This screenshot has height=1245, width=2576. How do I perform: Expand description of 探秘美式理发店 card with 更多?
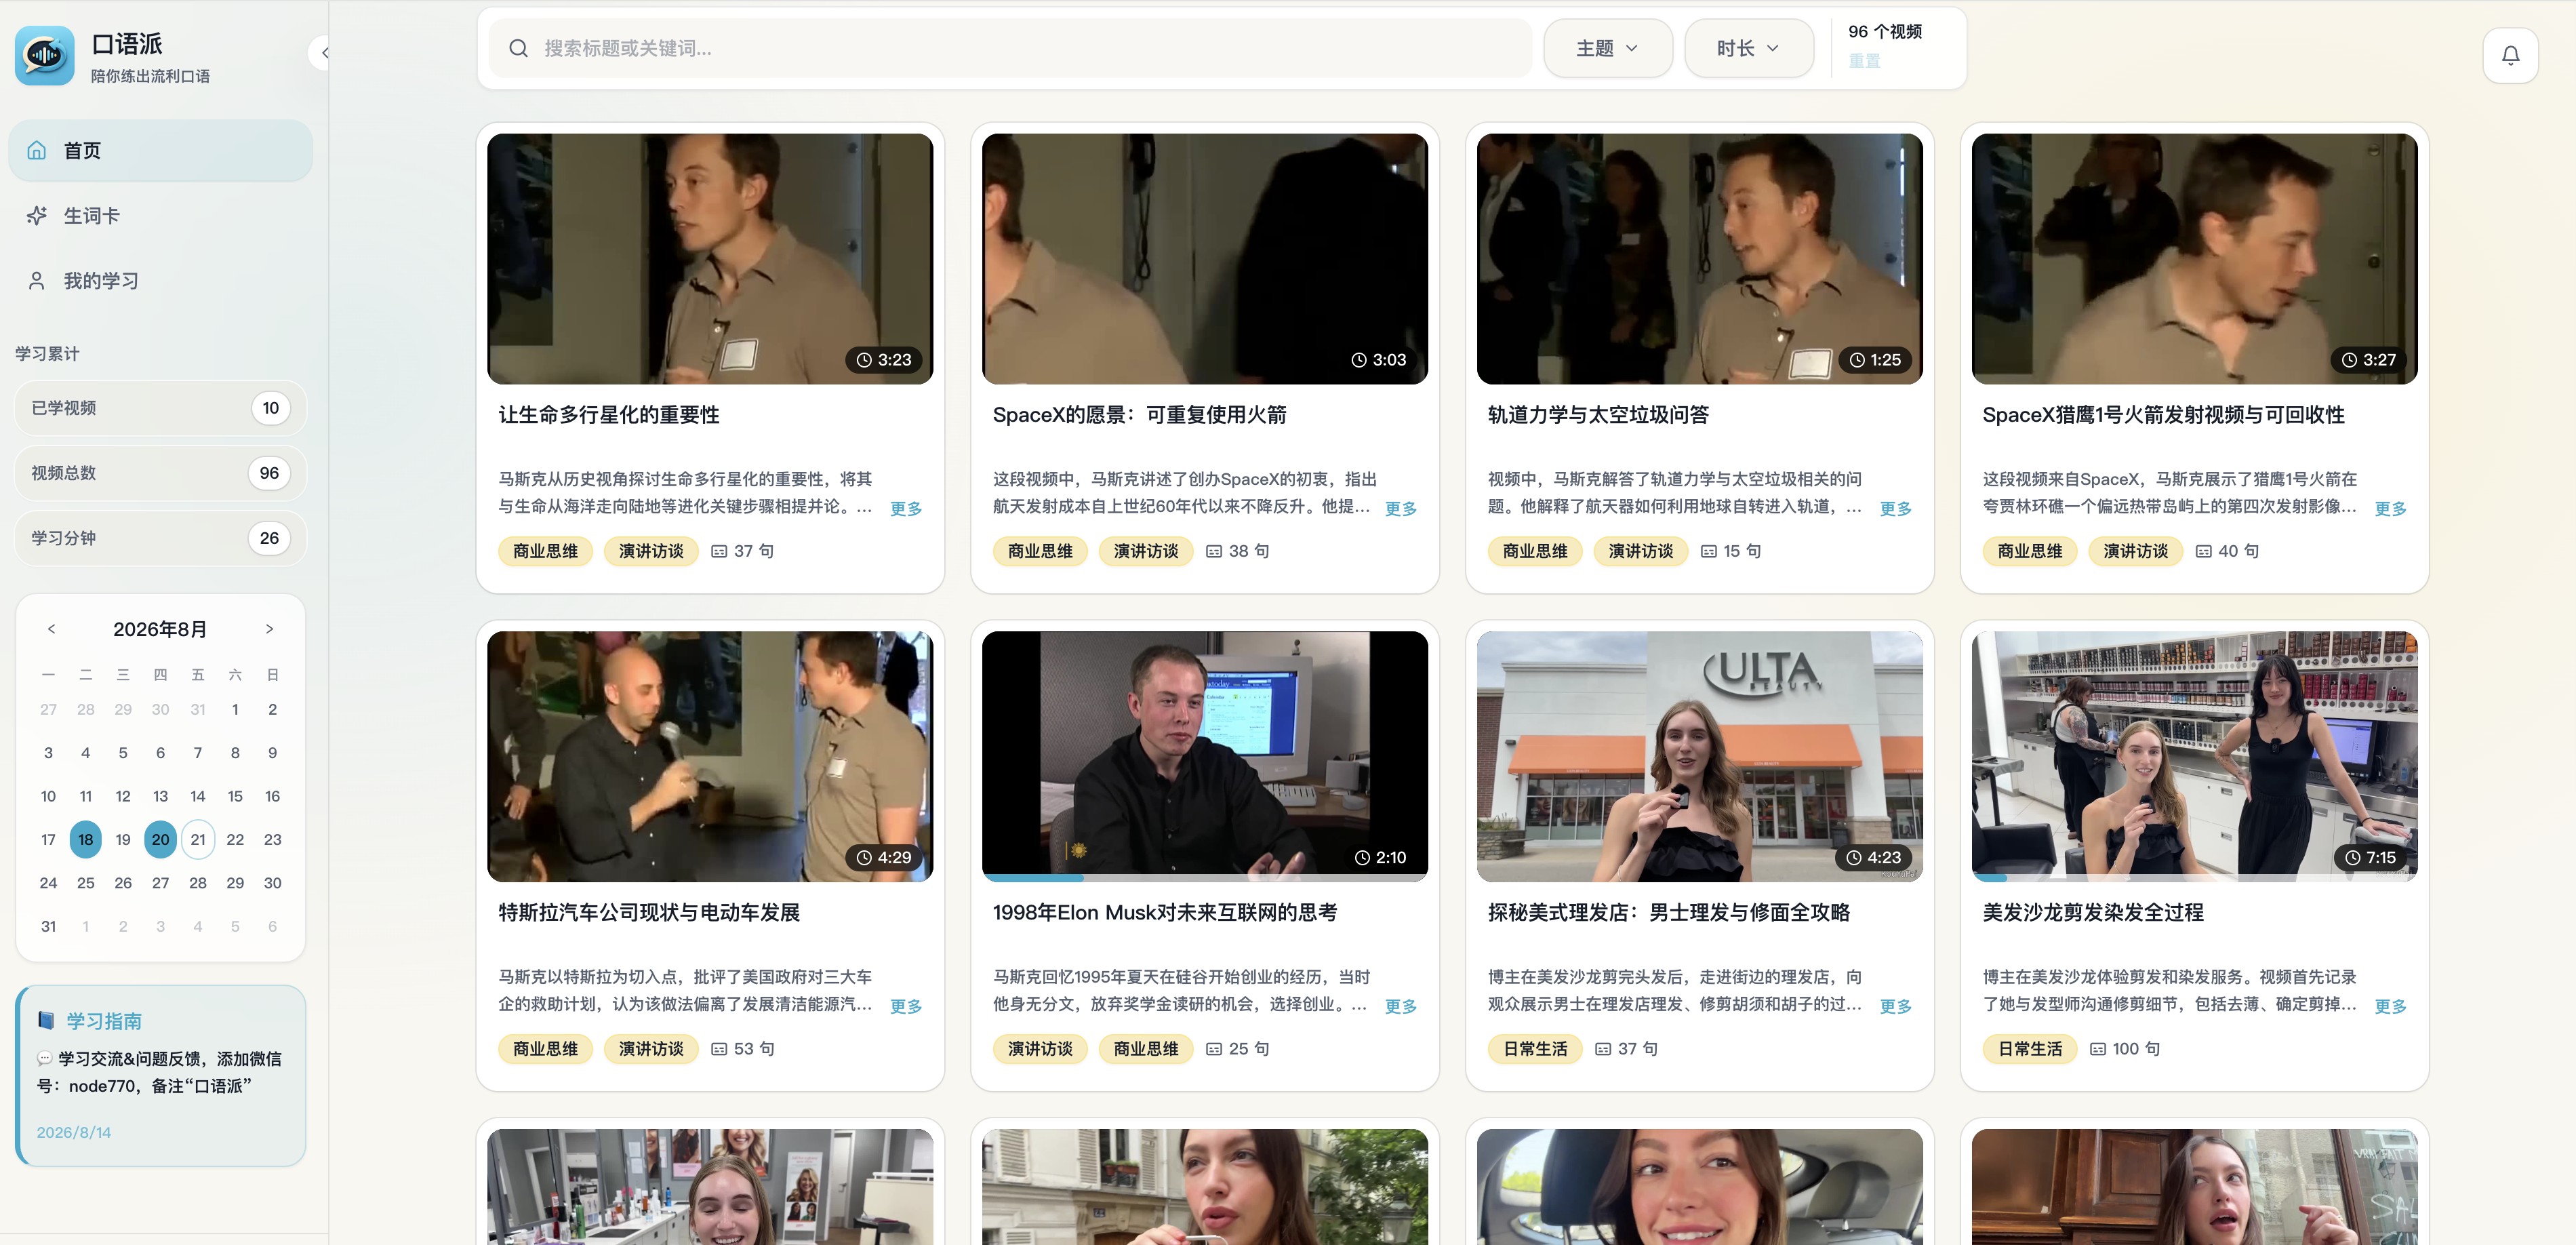(x=1895, y=1006)
